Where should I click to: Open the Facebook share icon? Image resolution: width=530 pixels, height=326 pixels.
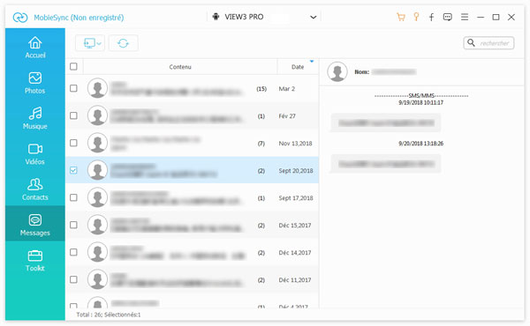(x=432, y=18)
